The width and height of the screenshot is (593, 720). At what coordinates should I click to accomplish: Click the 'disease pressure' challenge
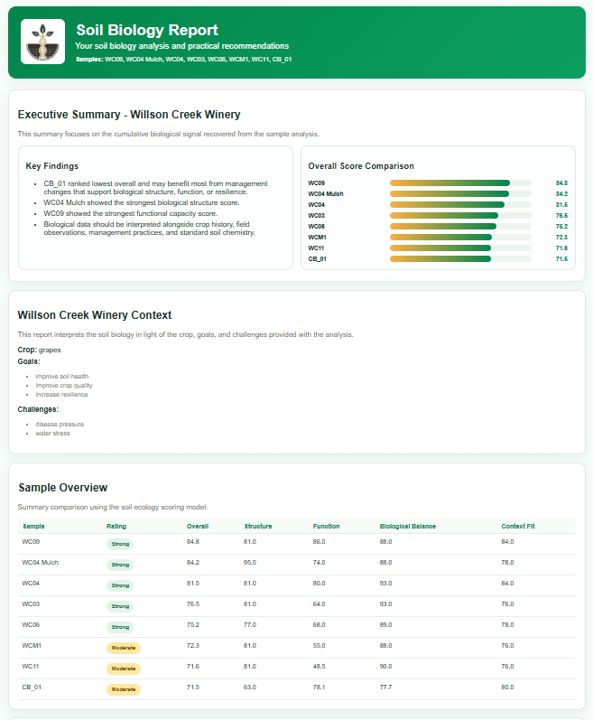pos(60,425)
